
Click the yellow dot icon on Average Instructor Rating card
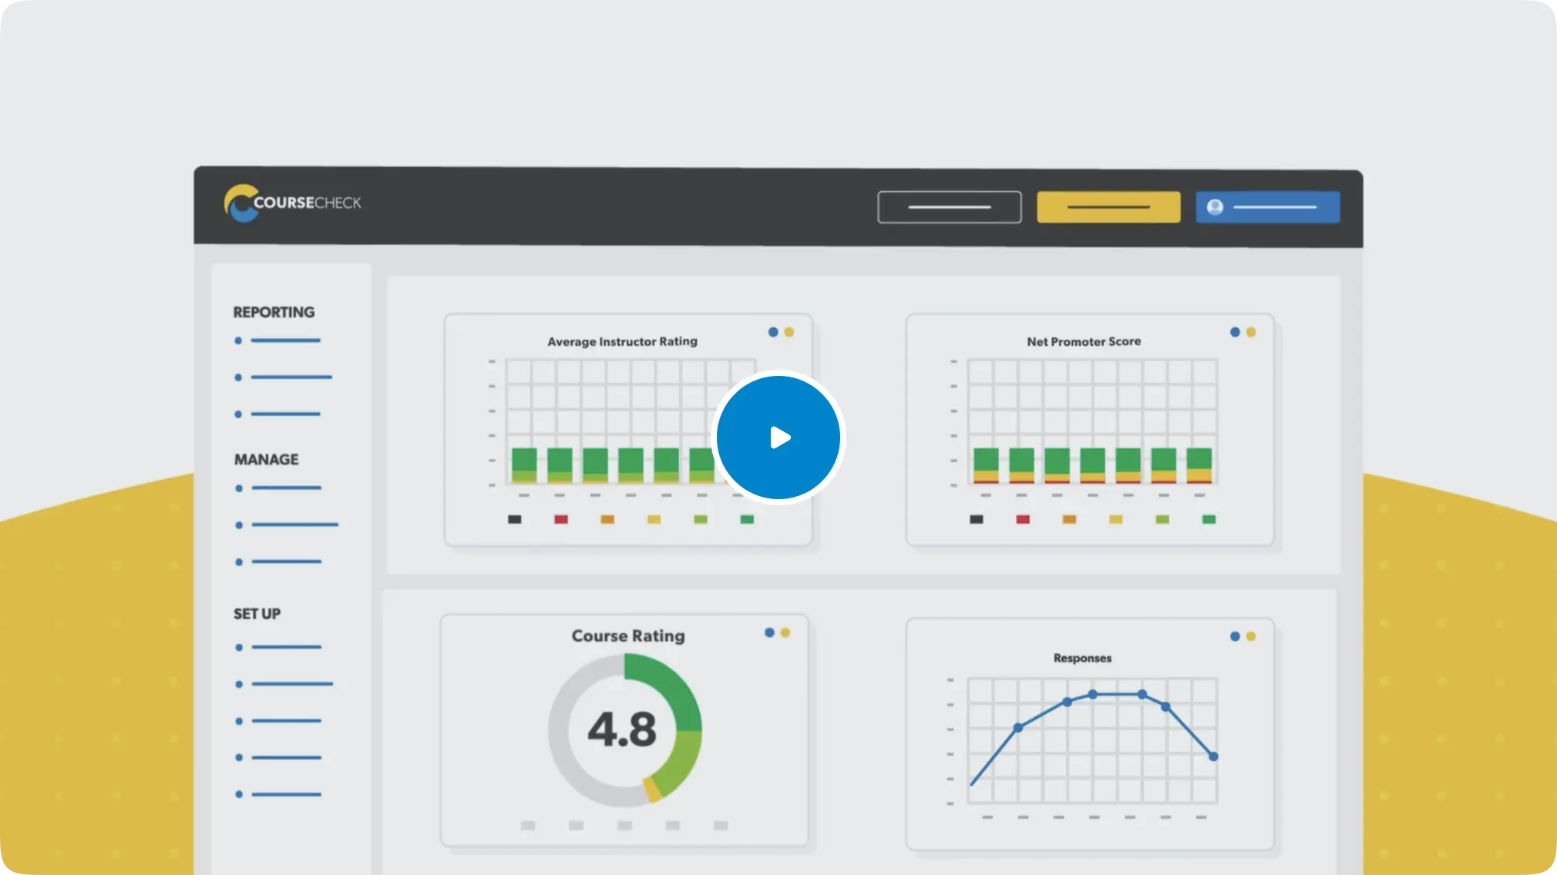[788, 331]
